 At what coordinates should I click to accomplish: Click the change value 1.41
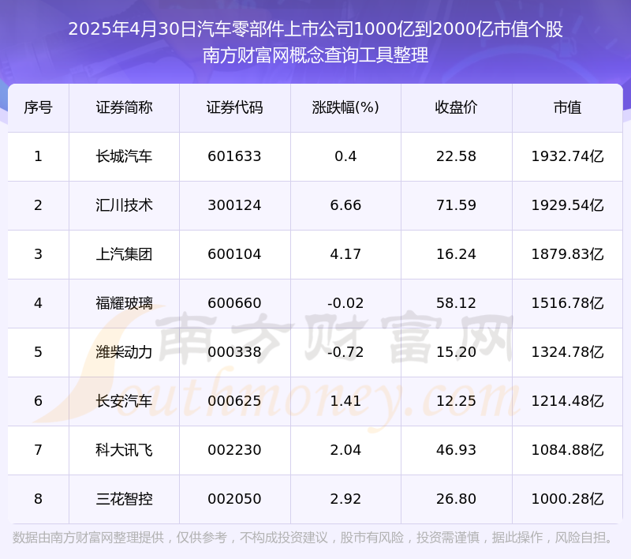click(x=345, y=401)
